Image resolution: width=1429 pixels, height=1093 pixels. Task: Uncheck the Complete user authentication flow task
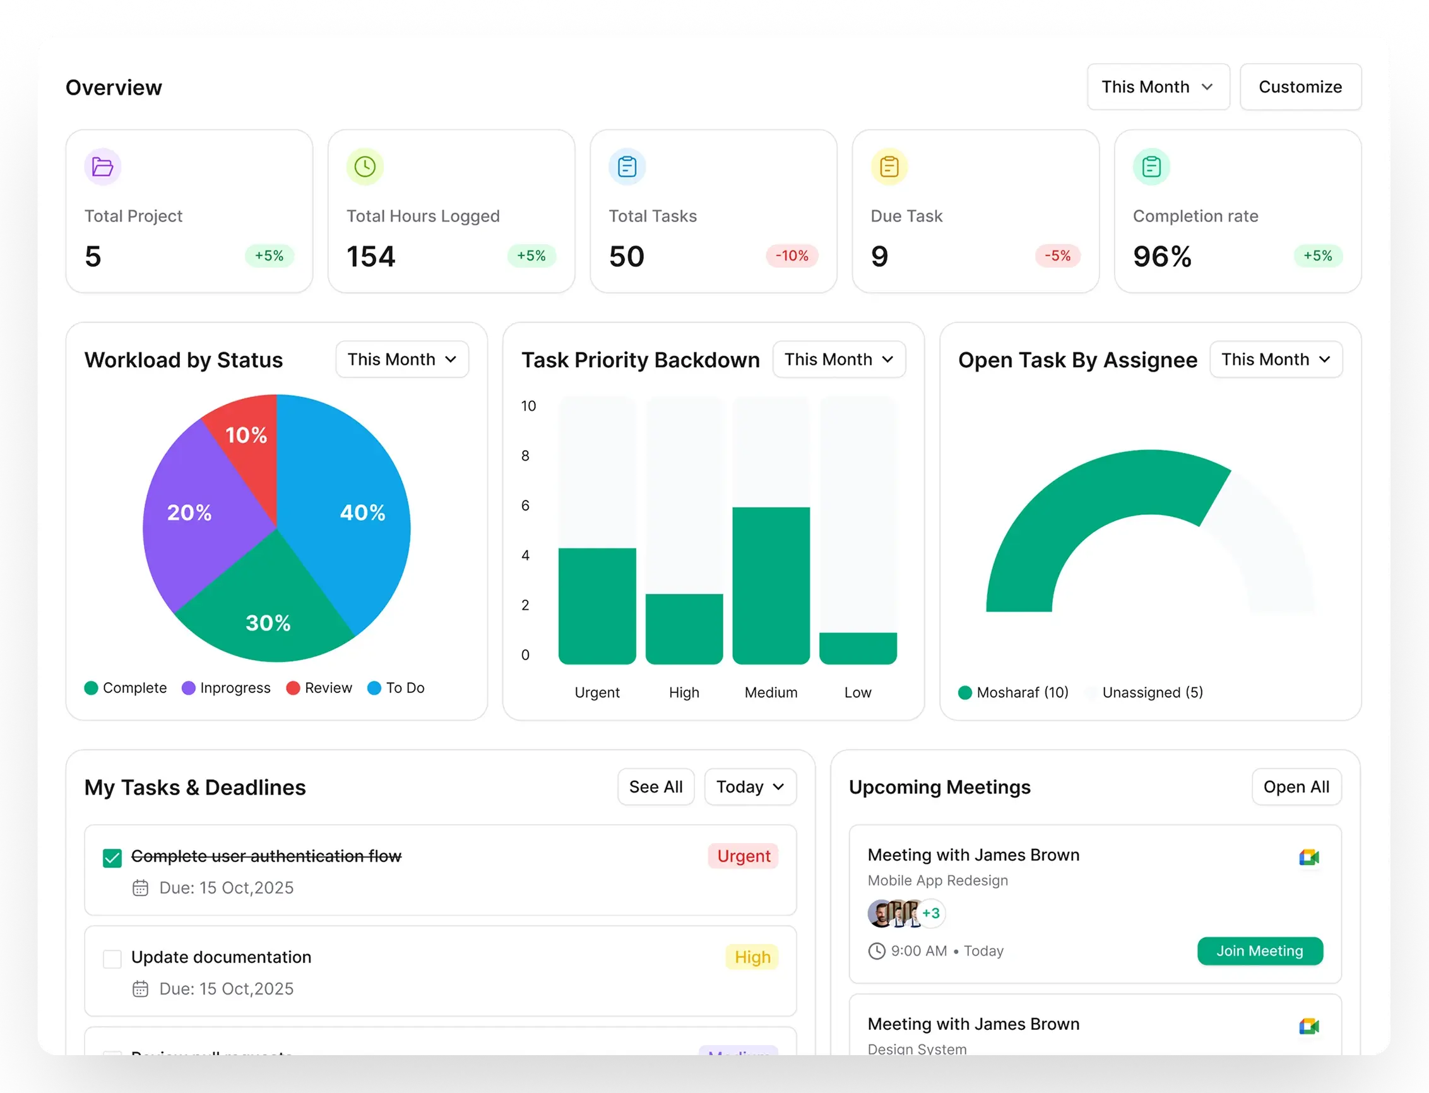point(112,858)
